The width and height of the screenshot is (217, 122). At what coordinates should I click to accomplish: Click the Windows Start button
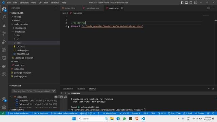pyautogui.click(x=74, y=119)
